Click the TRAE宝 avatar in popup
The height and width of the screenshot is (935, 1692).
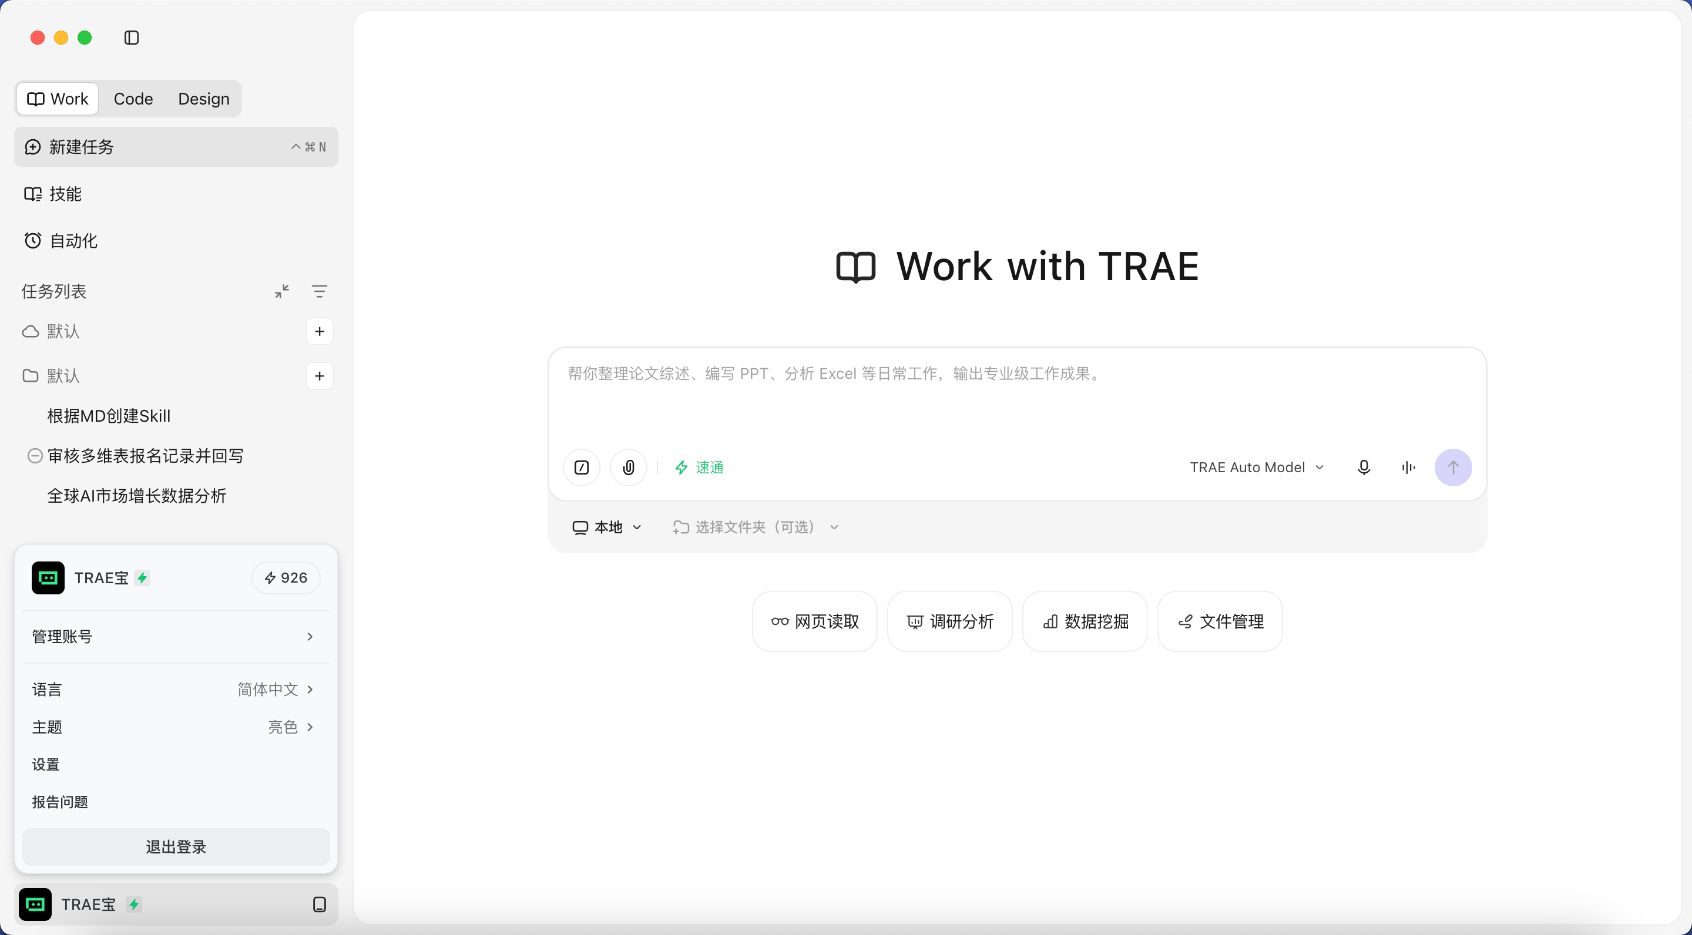click(x=48, y=578)
